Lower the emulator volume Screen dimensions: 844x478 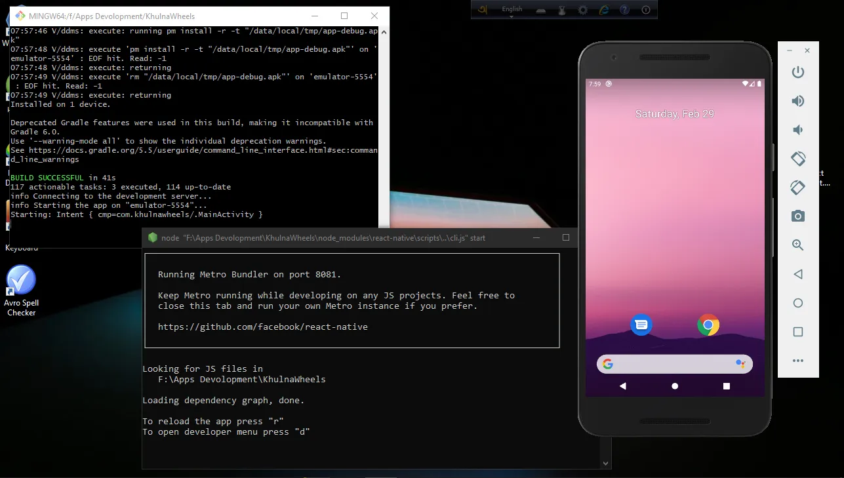[798, 130]
